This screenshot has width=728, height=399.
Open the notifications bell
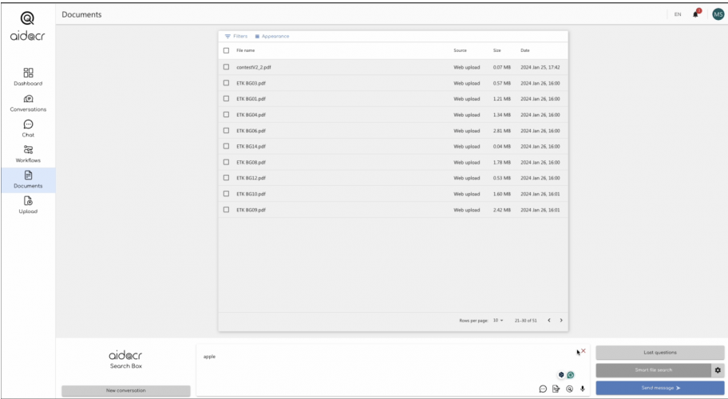pyautogui.click(x=695, y=14)
